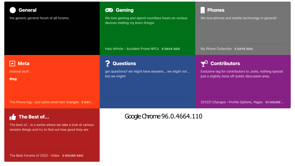Open the Gaming category heading
This screenshot has height=166, width=295.
pyautogui.click(x=125, y=10)
